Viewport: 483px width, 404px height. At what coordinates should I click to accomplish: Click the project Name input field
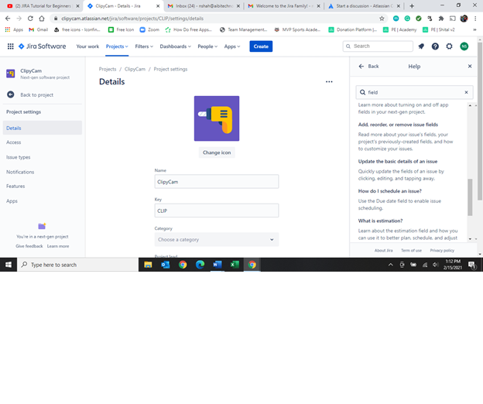(x=217, y=181)
